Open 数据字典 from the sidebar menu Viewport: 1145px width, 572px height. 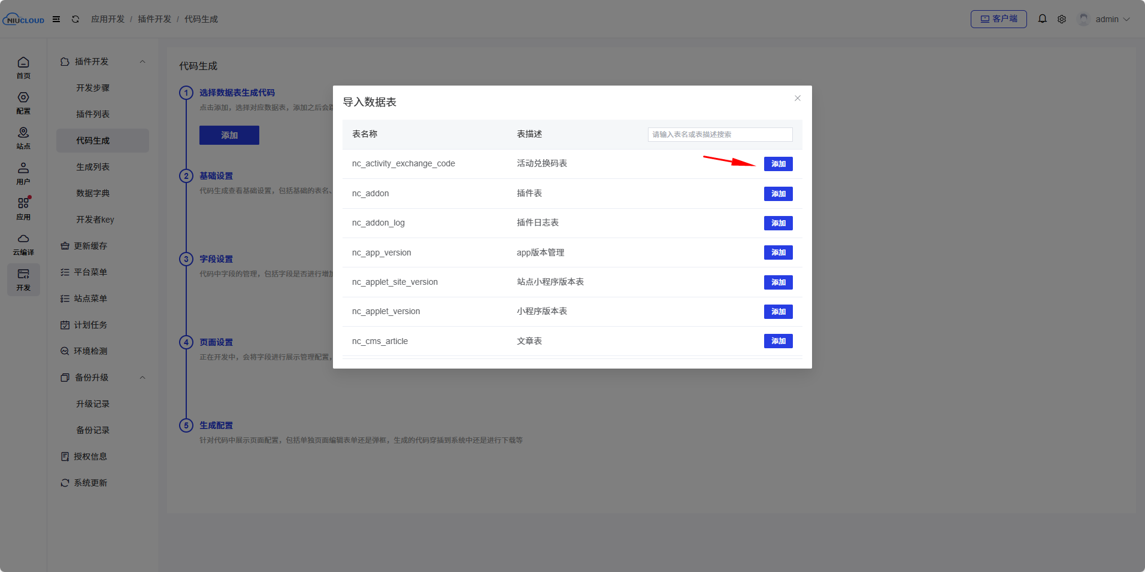(x=93, y=193)
